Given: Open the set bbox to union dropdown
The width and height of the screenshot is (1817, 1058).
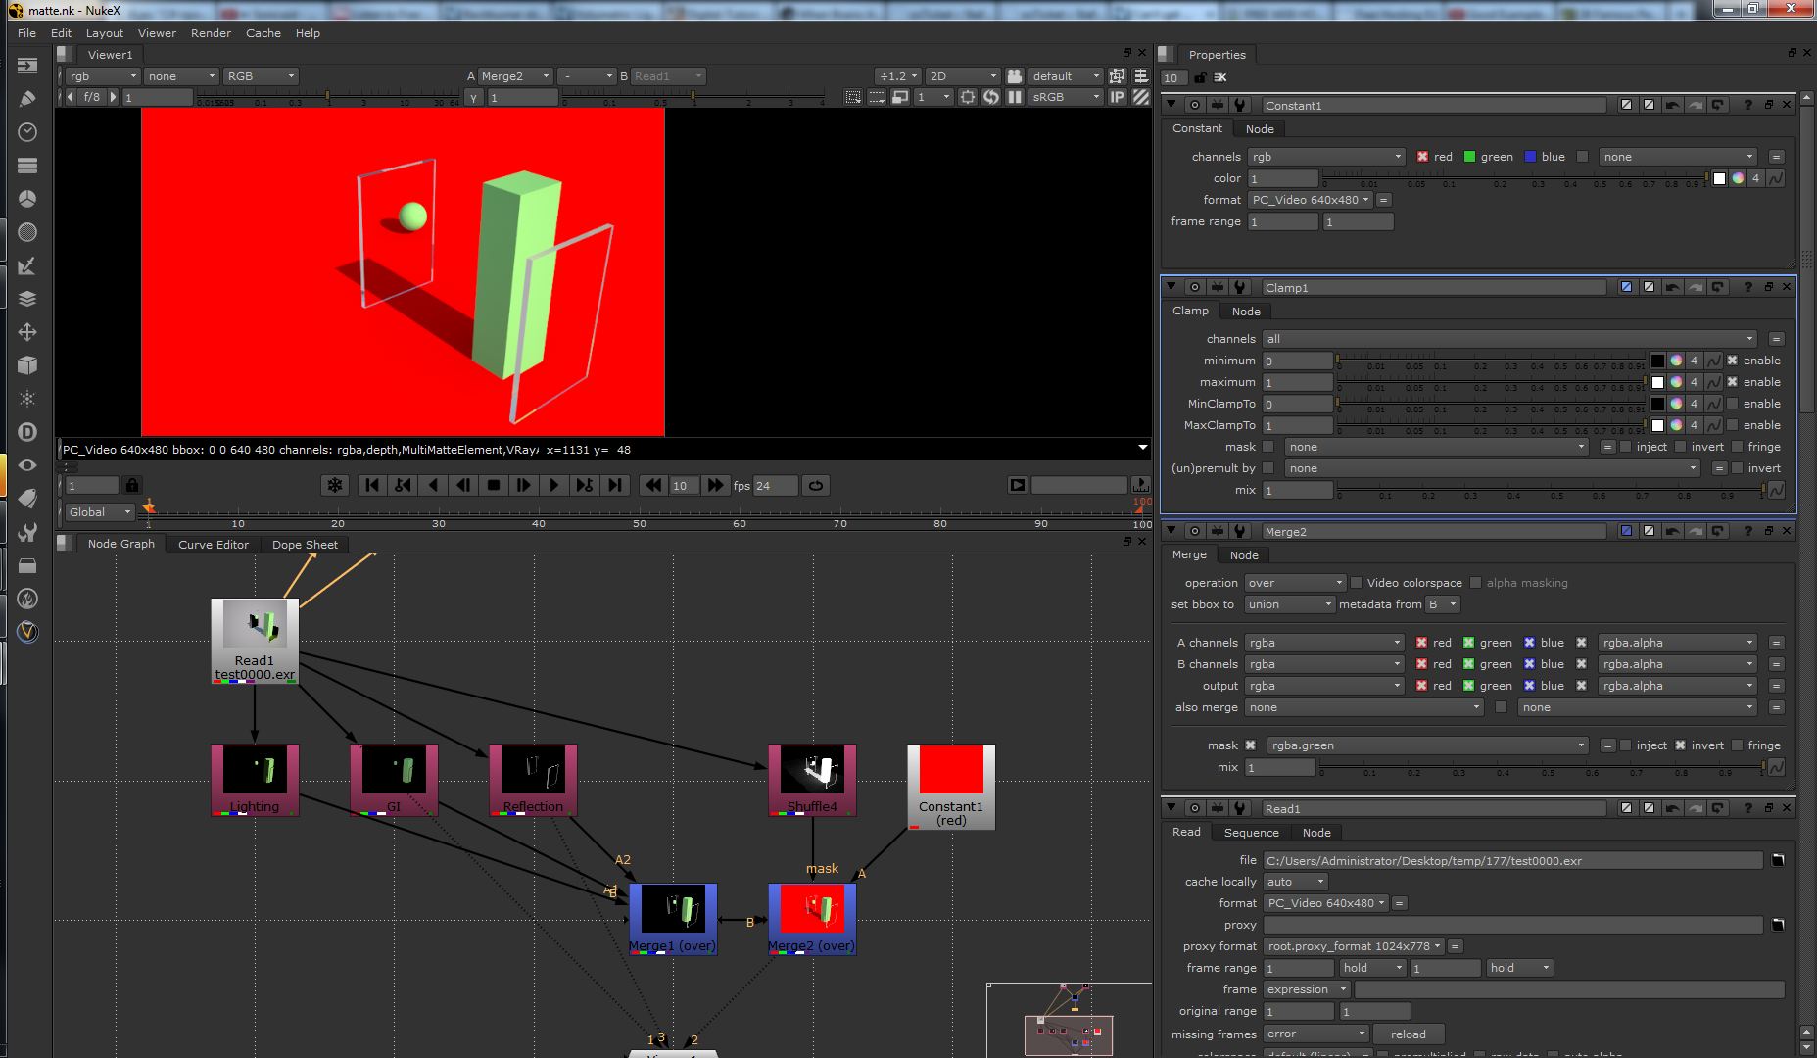Looking at the screenshot, I should (1290, 604).
